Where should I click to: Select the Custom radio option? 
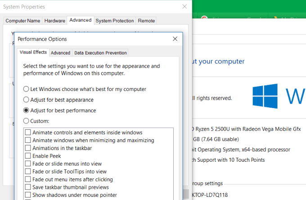pyautogui.click(x=27, y=121)
